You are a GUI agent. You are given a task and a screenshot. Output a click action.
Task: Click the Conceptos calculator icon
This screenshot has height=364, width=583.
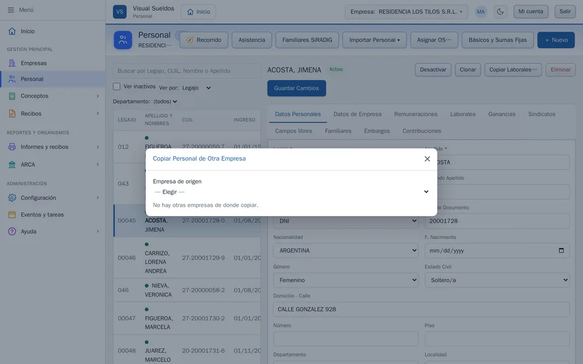point(12,96)
